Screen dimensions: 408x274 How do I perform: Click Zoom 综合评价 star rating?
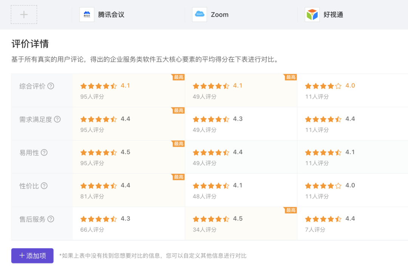211,86
